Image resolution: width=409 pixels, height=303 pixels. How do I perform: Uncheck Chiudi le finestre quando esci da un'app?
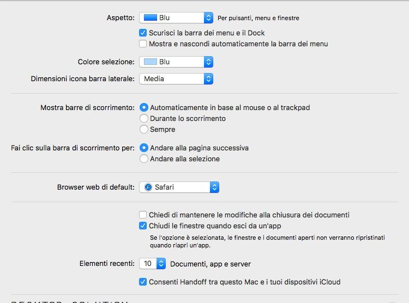pos(143,226)
